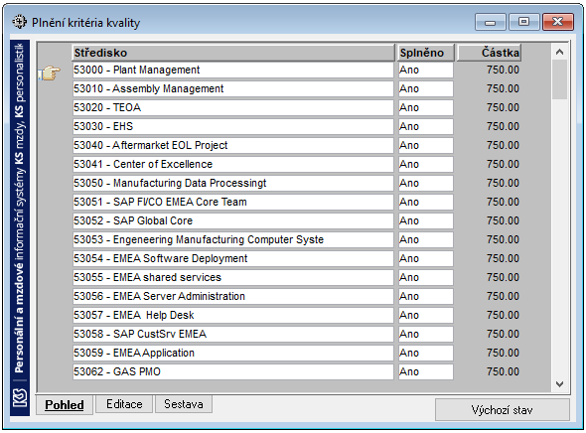Image resolution: width=586 pixels, height=433 pixels.
Task: Click the Splněno column header
Action: [426, 53]
